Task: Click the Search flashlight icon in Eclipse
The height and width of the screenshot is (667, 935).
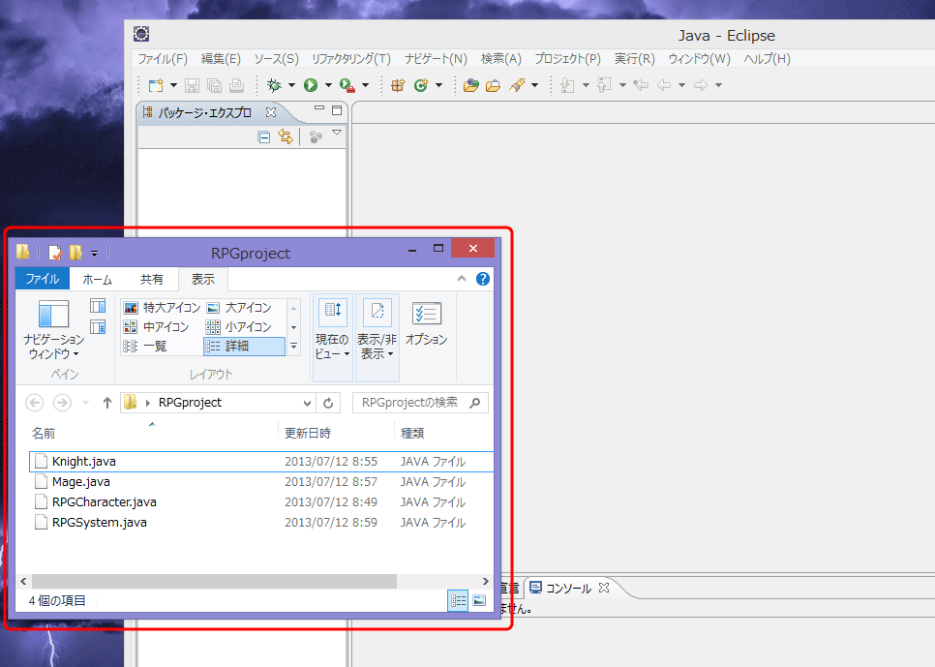Action: click(x=517, y=85)
